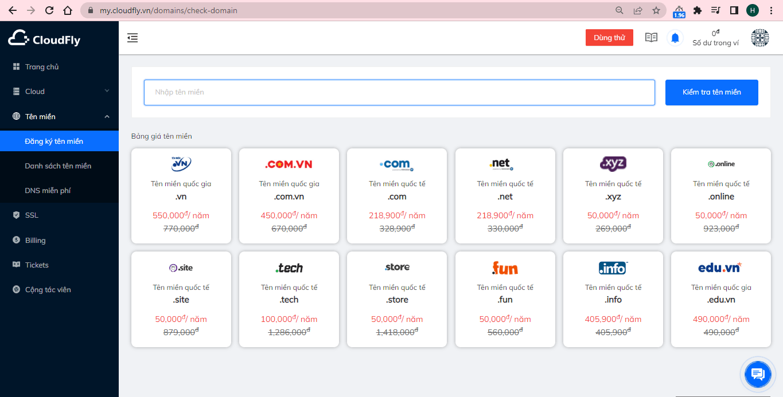This screenshot has width=783, height=397.
Task: Select Đăng ký tên miền submenu
Action: point(59,141)
